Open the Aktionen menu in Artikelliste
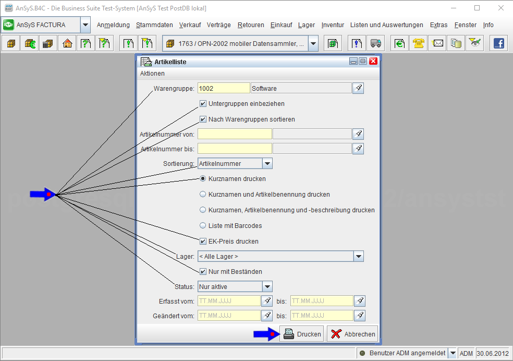The height and width of the screenshot is (361, 513). pos(152,74)
